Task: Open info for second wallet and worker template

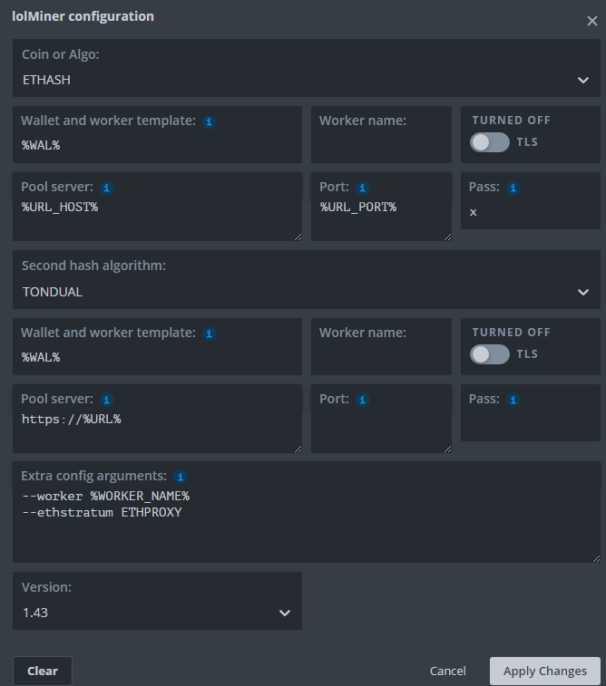Action: pyautogui.click(x=210, y=333)
